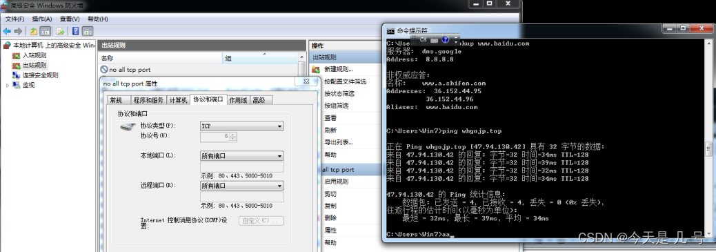Screen dimensions: 716x252
Task: Open the 本地端口 所有端口 dropdown
Action: tap(242, 156)
